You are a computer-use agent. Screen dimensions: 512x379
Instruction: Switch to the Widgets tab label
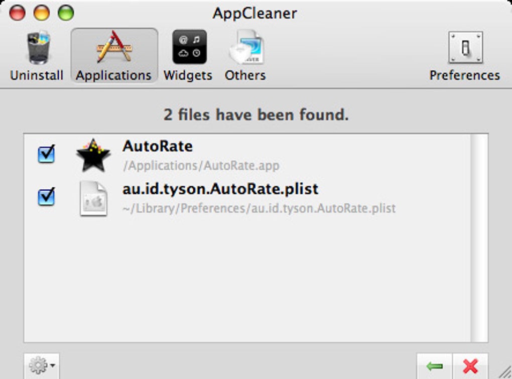[x=188, y=75]
